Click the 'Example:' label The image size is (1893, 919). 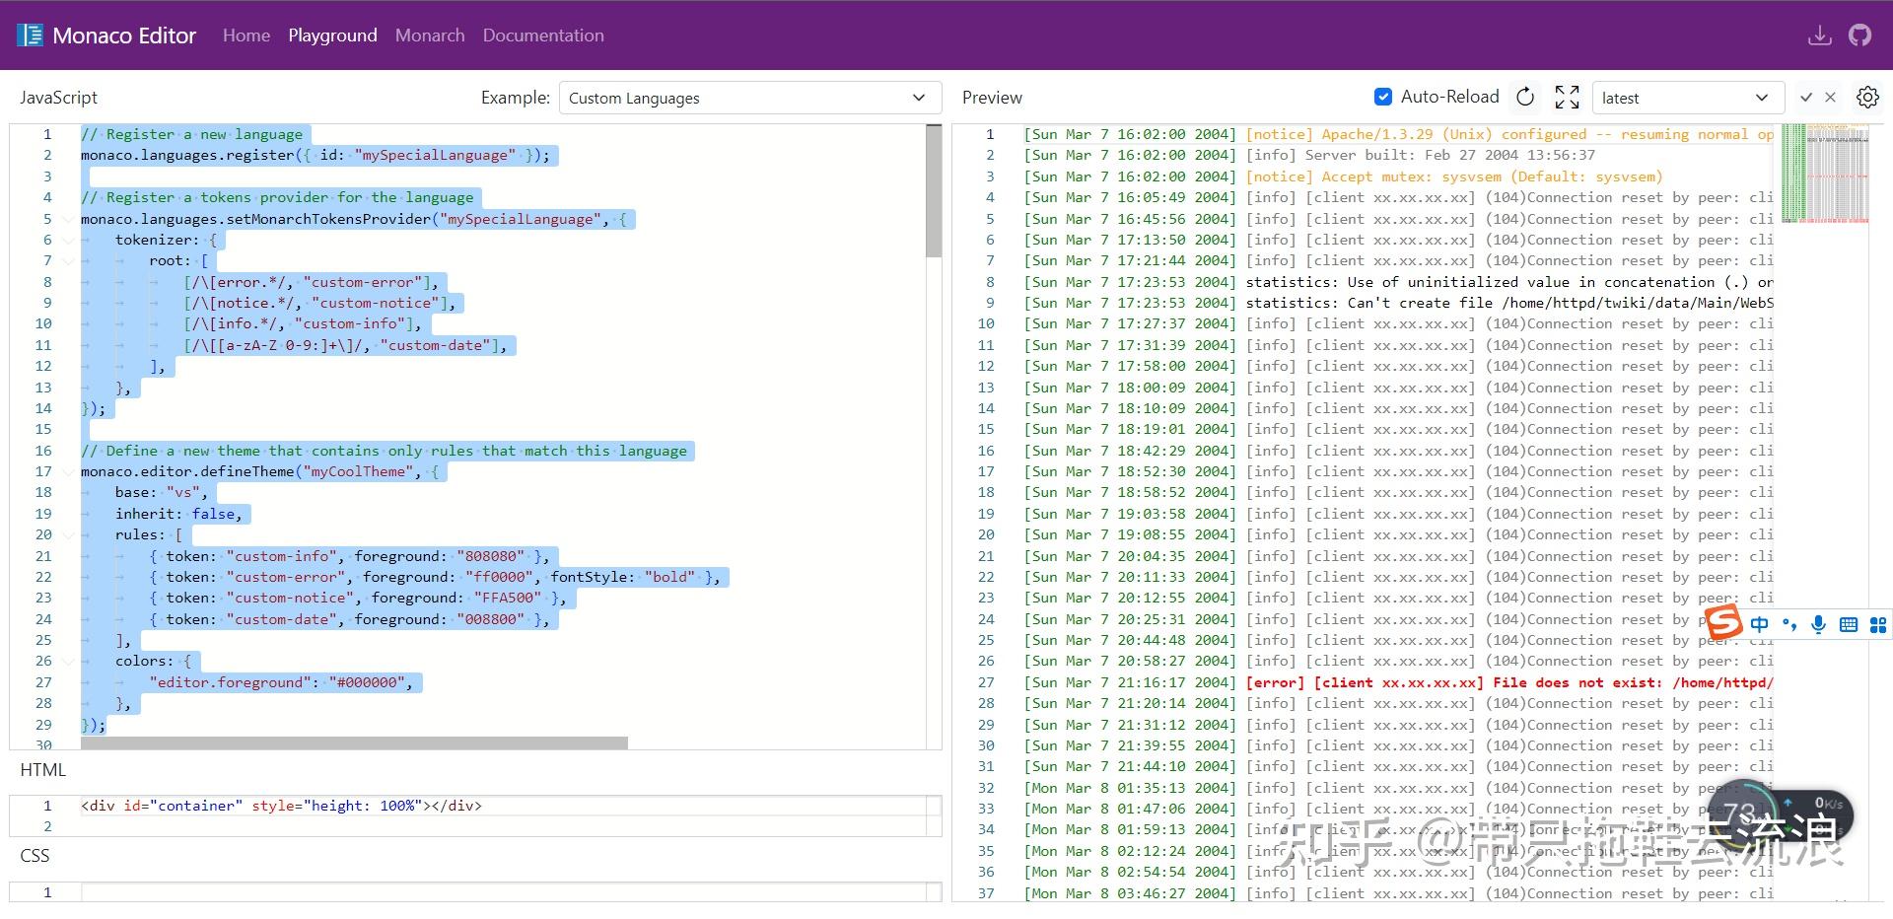515,98
